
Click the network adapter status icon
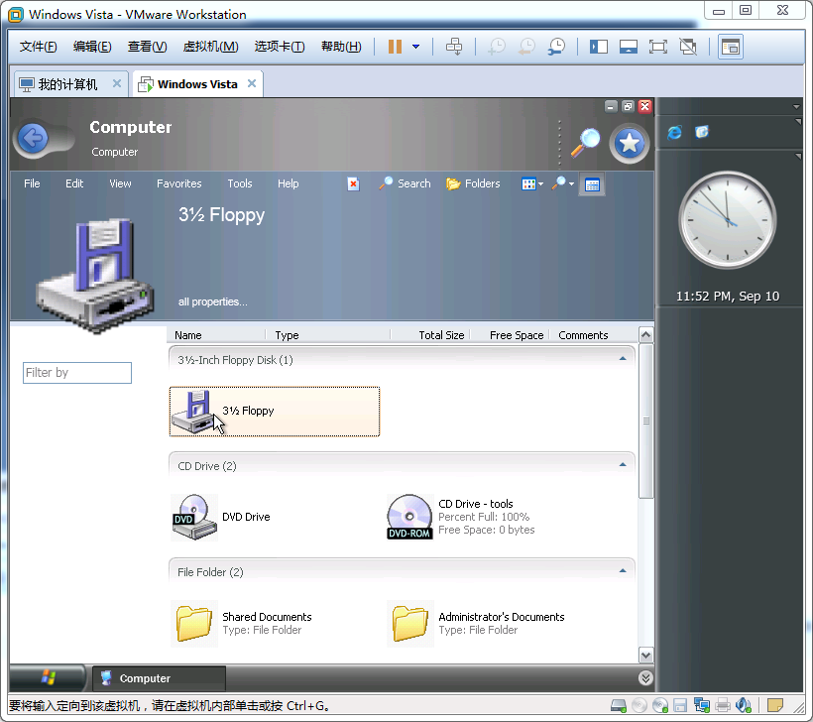702,705
